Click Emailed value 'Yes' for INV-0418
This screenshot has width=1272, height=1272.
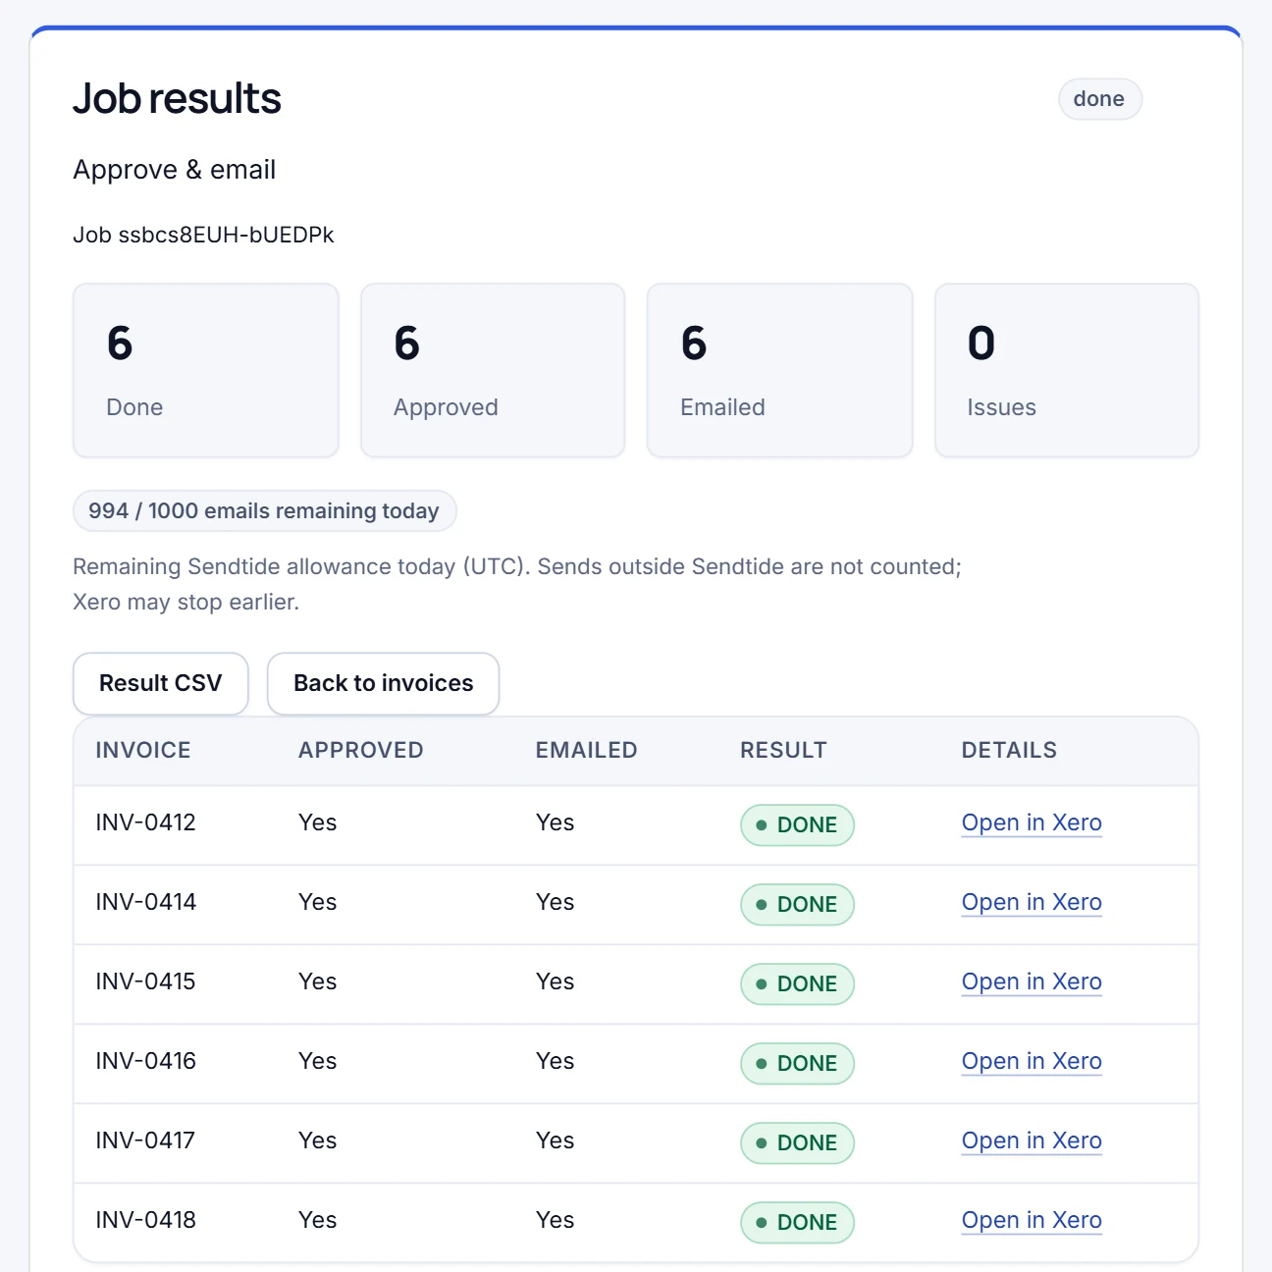pyautogui.click(x=556, y=1220)
